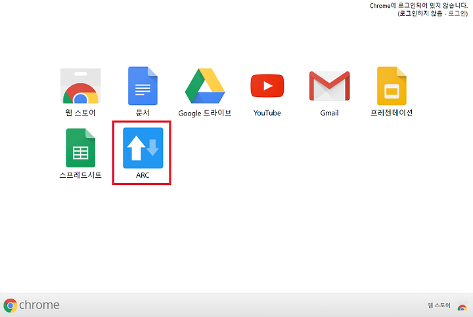473x317 pixels.
Task: Open the Google 드라이브 app icon
Action: coord(205,86)
